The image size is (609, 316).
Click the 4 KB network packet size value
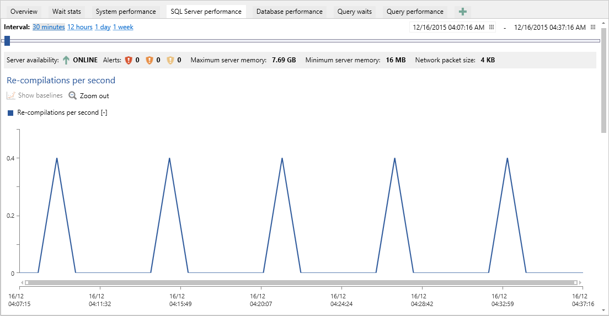click(x=488, y=60)
